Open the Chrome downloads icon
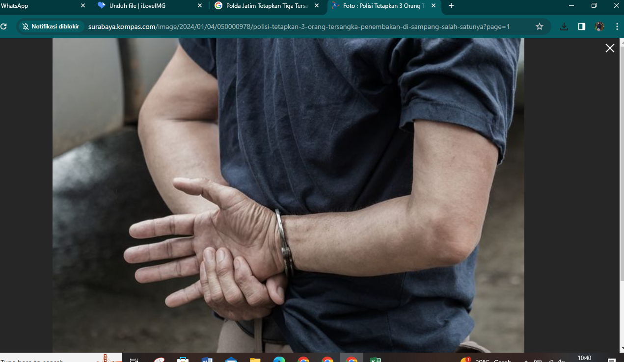 pos(564,26)
